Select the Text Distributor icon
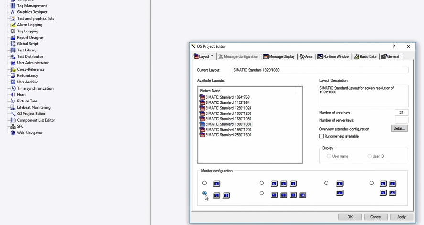Image resolution: width=424 pixels, height=225 pixels. pos(13,56)
